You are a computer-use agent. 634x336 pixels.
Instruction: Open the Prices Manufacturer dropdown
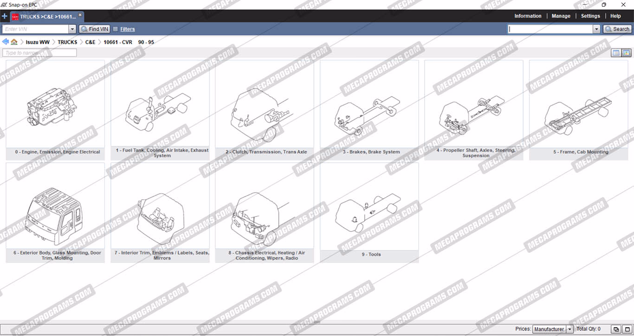tap(553, 329)
